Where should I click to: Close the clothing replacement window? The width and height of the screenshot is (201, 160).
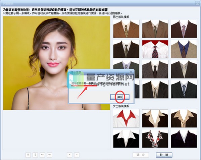(197, 3)
